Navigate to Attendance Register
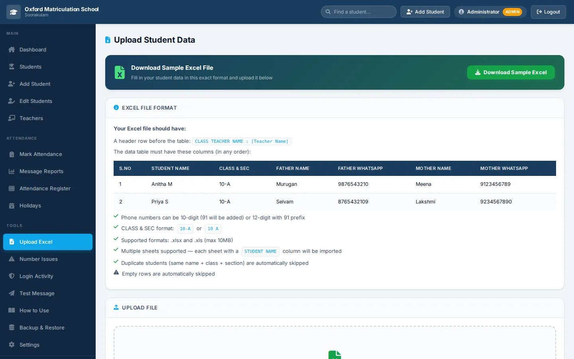 48,188
